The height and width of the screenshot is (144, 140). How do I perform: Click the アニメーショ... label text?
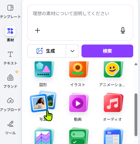(x=112, y=85)
